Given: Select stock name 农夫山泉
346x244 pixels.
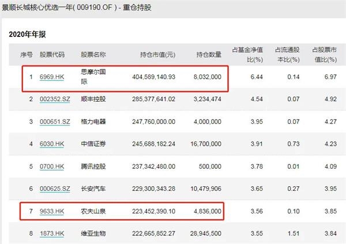Looking at the screenshot, I should coord(93,211).
